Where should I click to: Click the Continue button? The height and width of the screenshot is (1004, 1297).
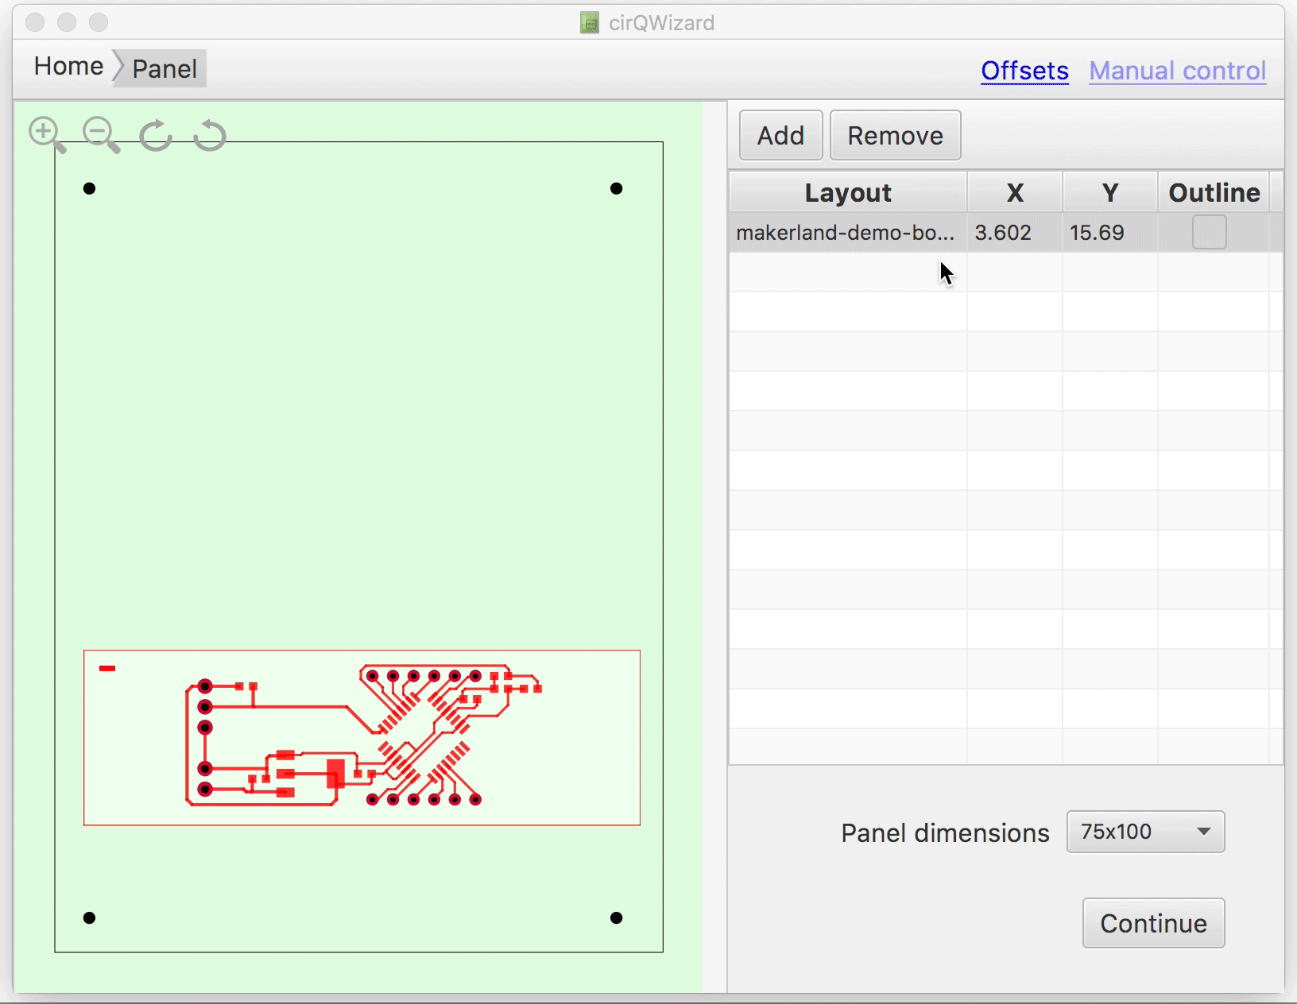click(1153, 923)
